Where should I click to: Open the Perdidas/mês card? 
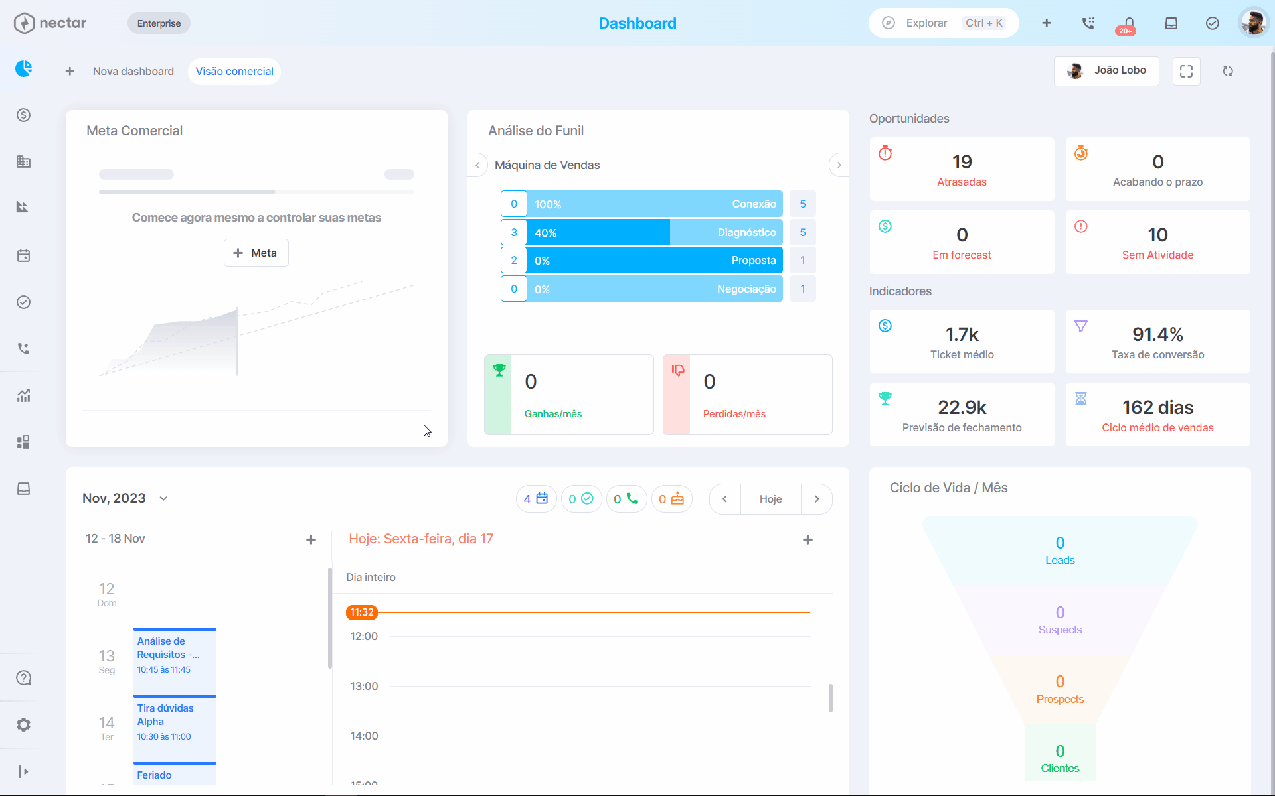pos(748,395)
